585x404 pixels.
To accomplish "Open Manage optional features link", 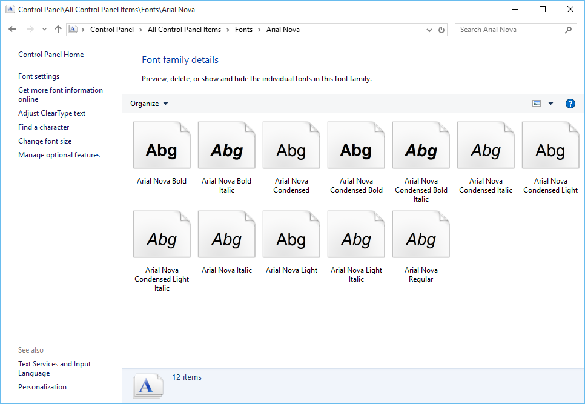I will pyautogui.click(x=59, y=155).
